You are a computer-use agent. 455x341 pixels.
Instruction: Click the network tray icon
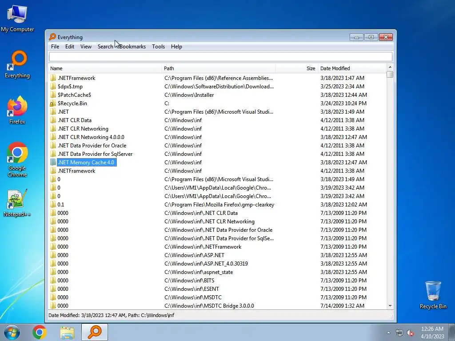(399, 333)
